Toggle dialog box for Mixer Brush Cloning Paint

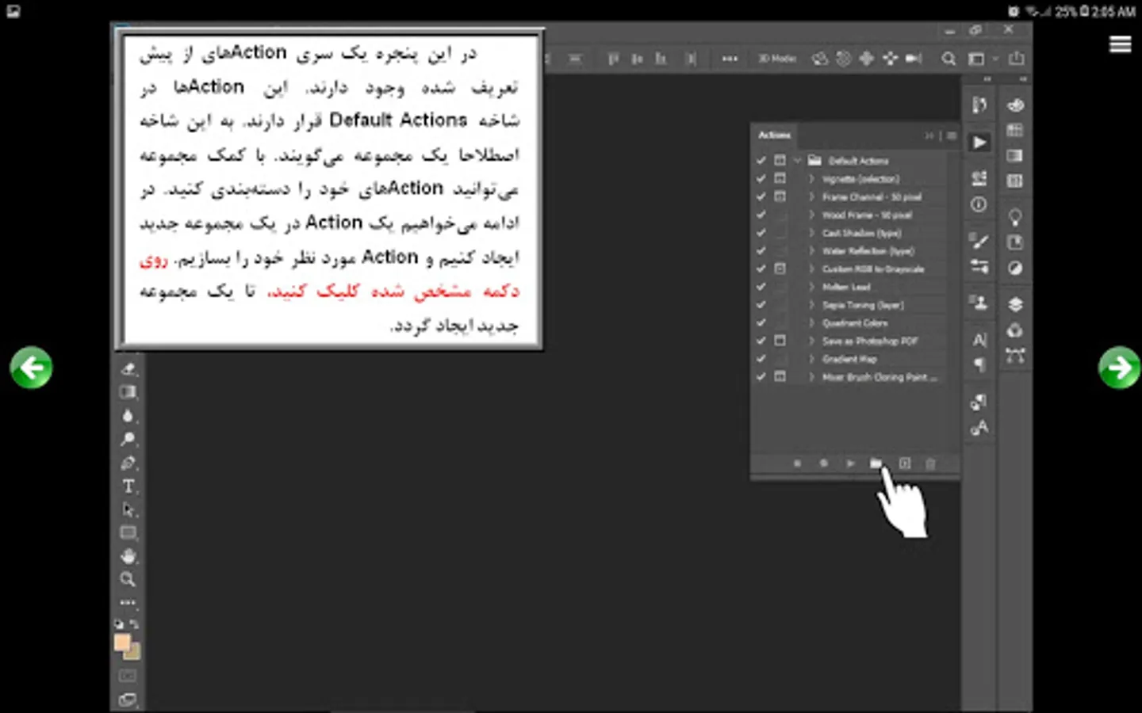[780, 377]
